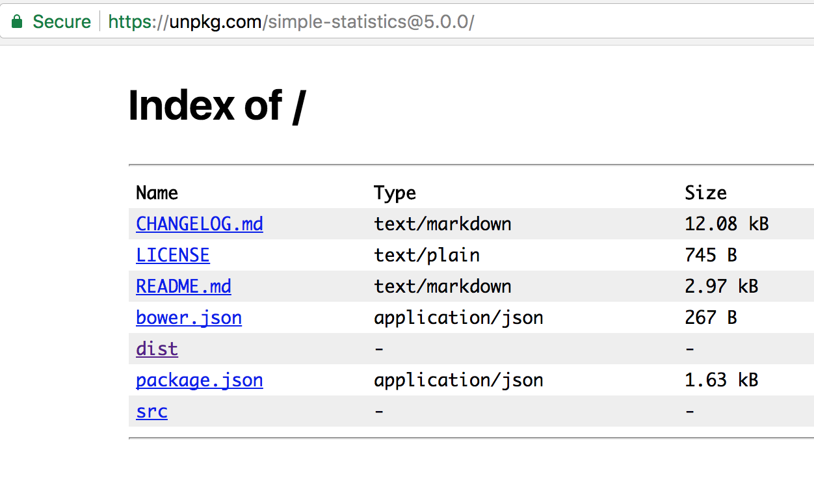This screenshot has height=480, width=814.
Task: Open the CHANGELOG.md link
Action: 200,224
